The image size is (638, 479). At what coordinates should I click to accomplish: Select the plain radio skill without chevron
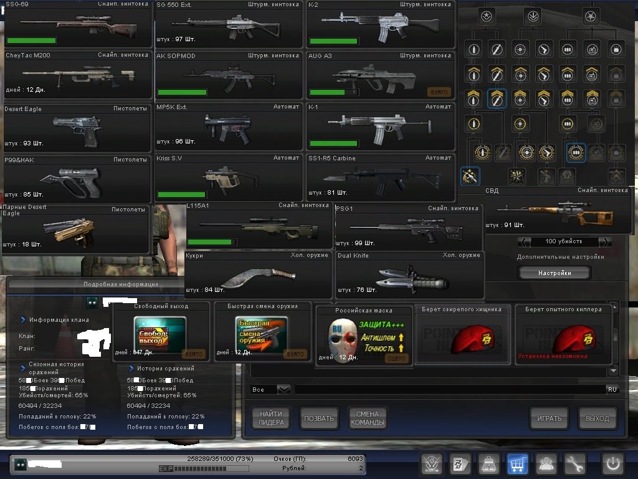592,50
